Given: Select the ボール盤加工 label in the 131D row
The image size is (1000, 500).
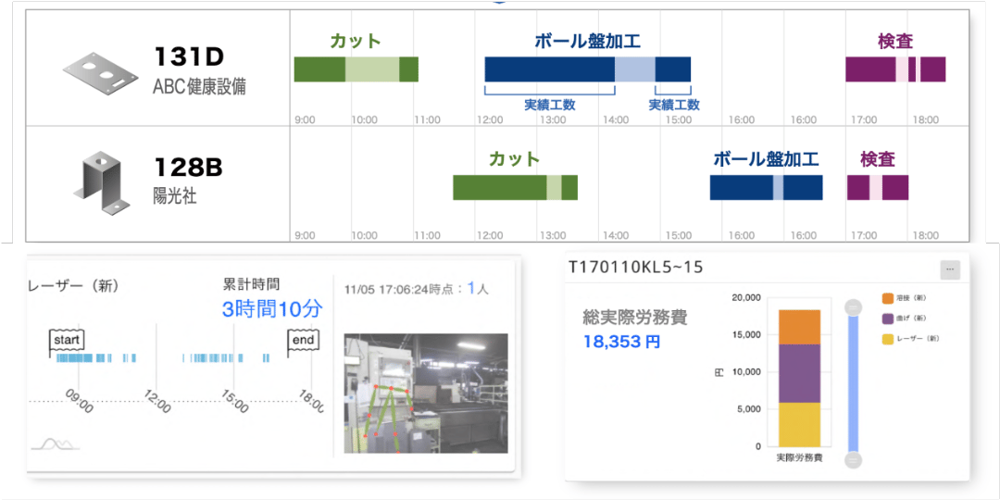Looking at the screenshot, I should (x=587, y=42).
